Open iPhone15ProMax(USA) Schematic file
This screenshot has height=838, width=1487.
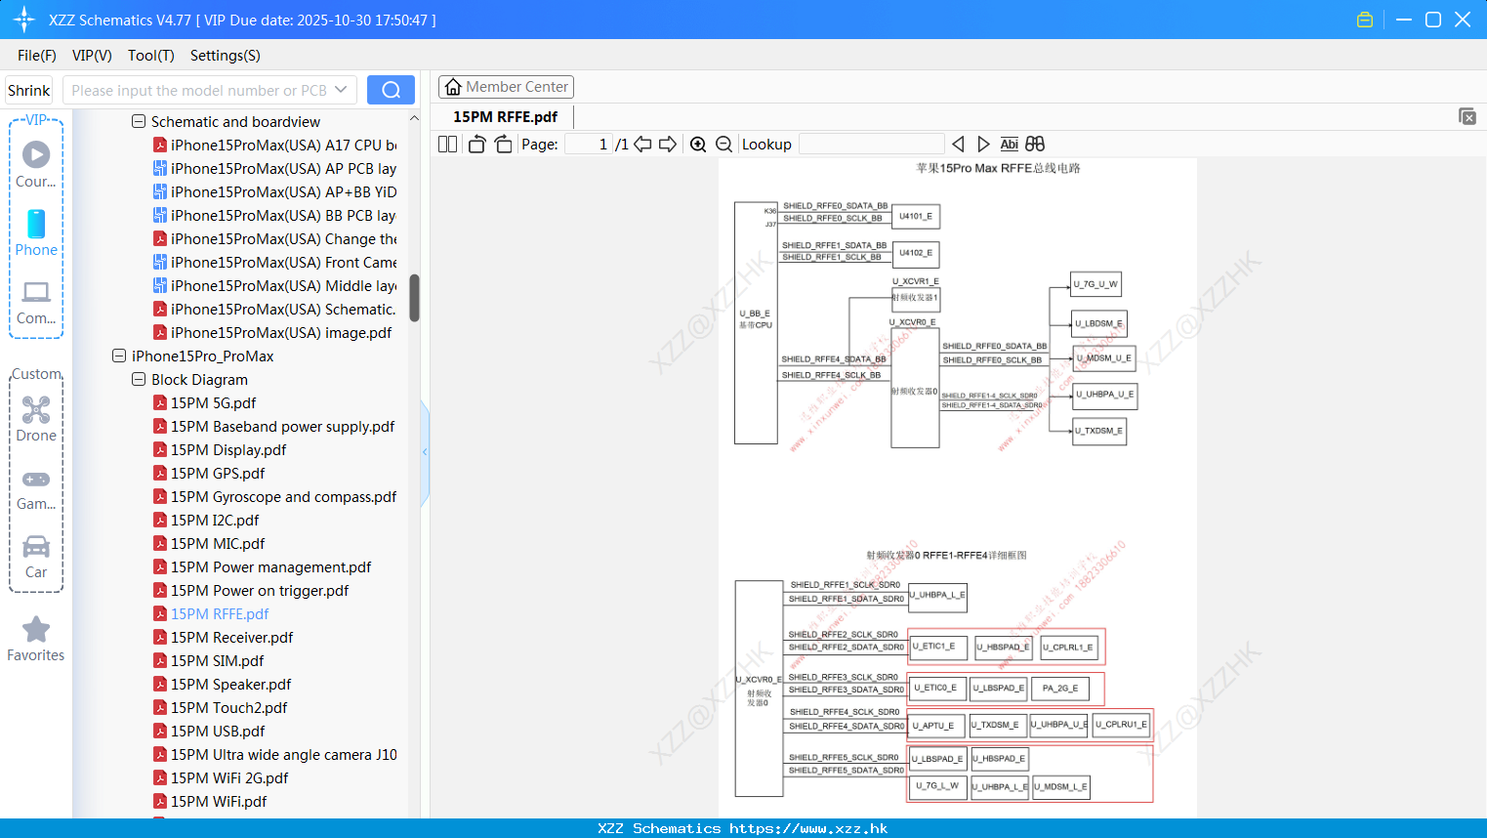coord(275,310)
